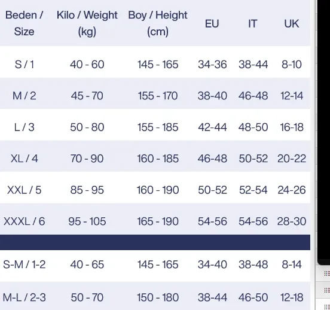The height and width of the screenshot is (310, 330).
Task: Click the dark navy divider bar
Action: coord(155,242)
